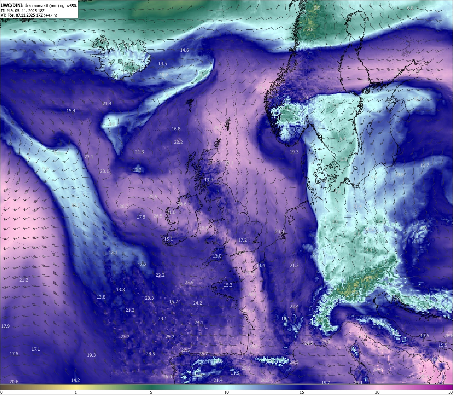Select the 15.2 value label
The width and height of the screenshot is (453, 395).
(173, 302)
